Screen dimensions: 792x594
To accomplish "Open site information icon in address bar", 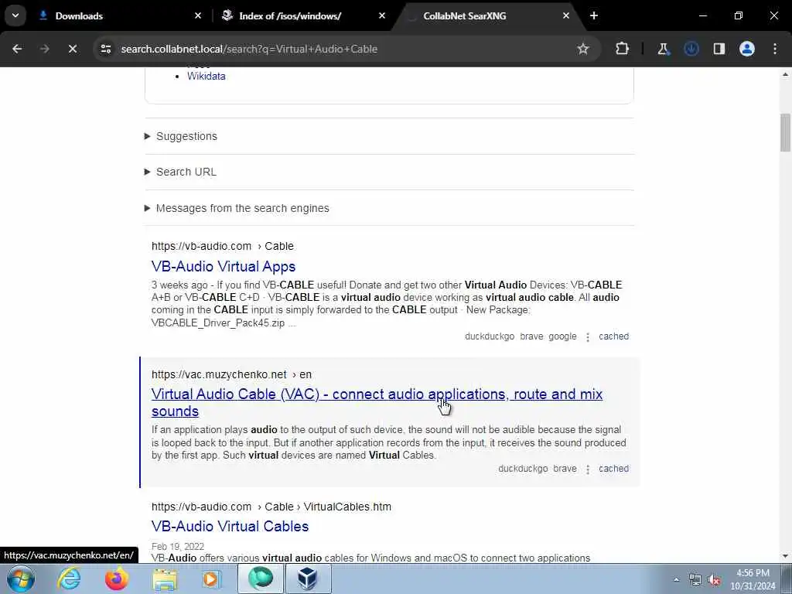I will click(105, 49).
